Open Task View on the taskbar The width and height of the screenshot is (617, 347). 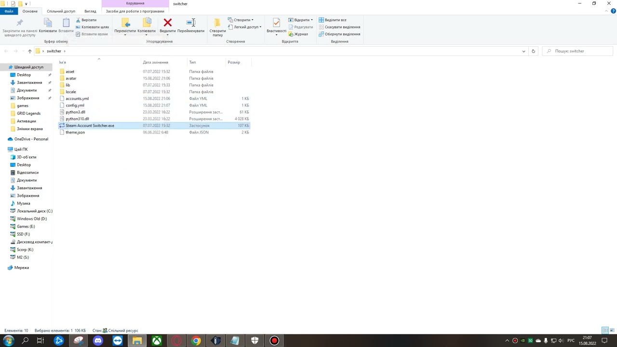click(40, 341)
